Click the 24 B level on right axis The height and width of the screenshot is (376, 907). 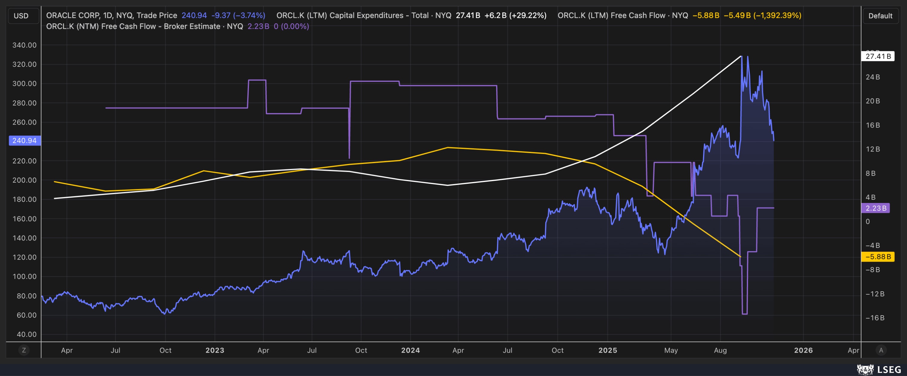pyautogui.click(x=873, y=77)
